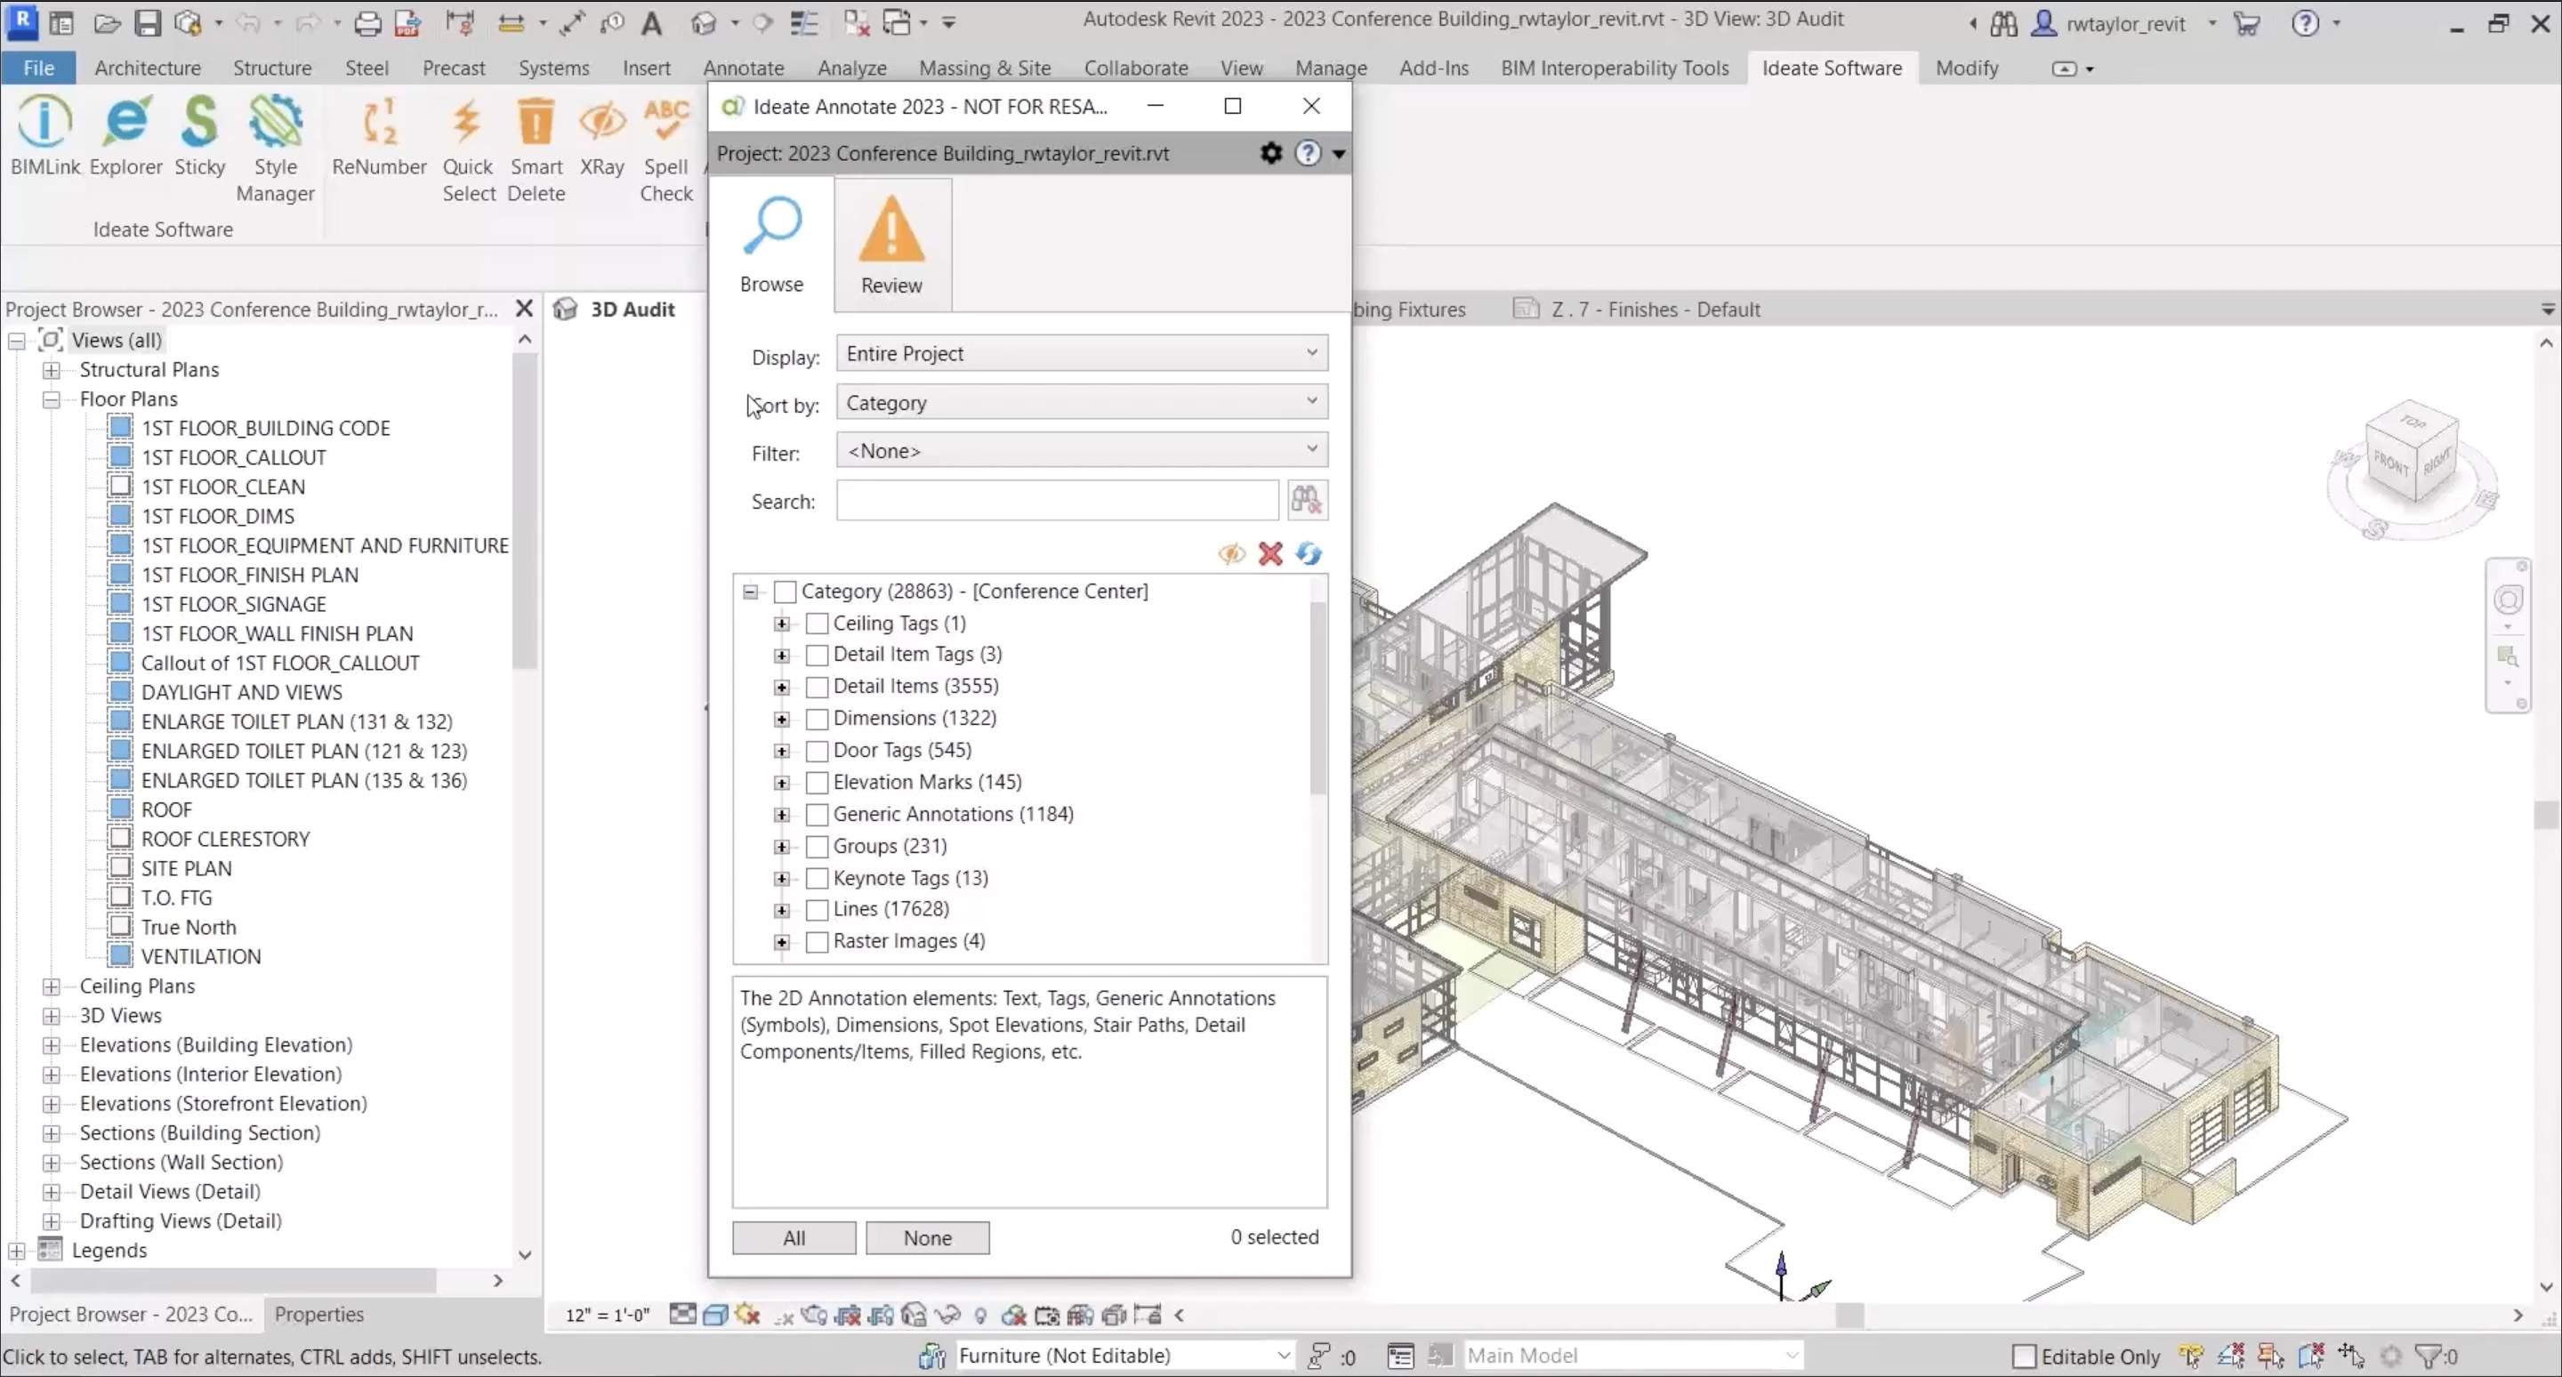Open the Manage ribbon tab
The image size is (2562, 1377).
click(x=1331, y=68)
